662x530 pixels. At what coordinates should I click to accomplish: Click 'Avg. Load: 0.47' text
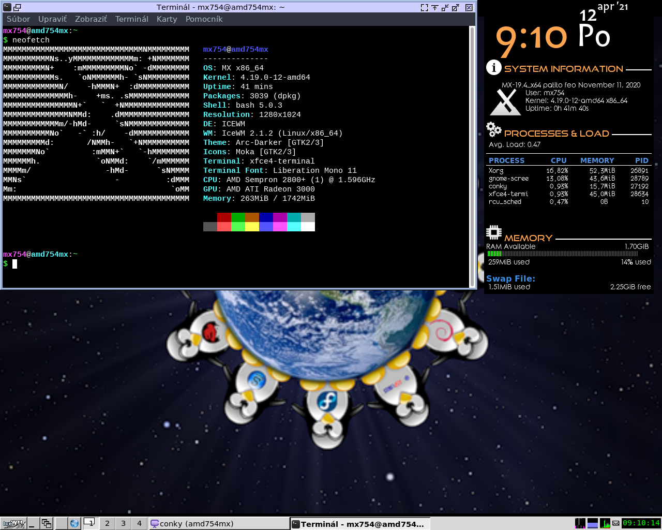coord(515,145)
